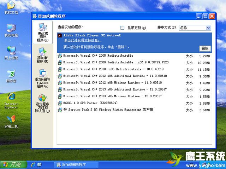The image size is (226, 169).
Task: Select 添加新程序 sidebar option
Action: pyautogui.click(x=42, y=55)
